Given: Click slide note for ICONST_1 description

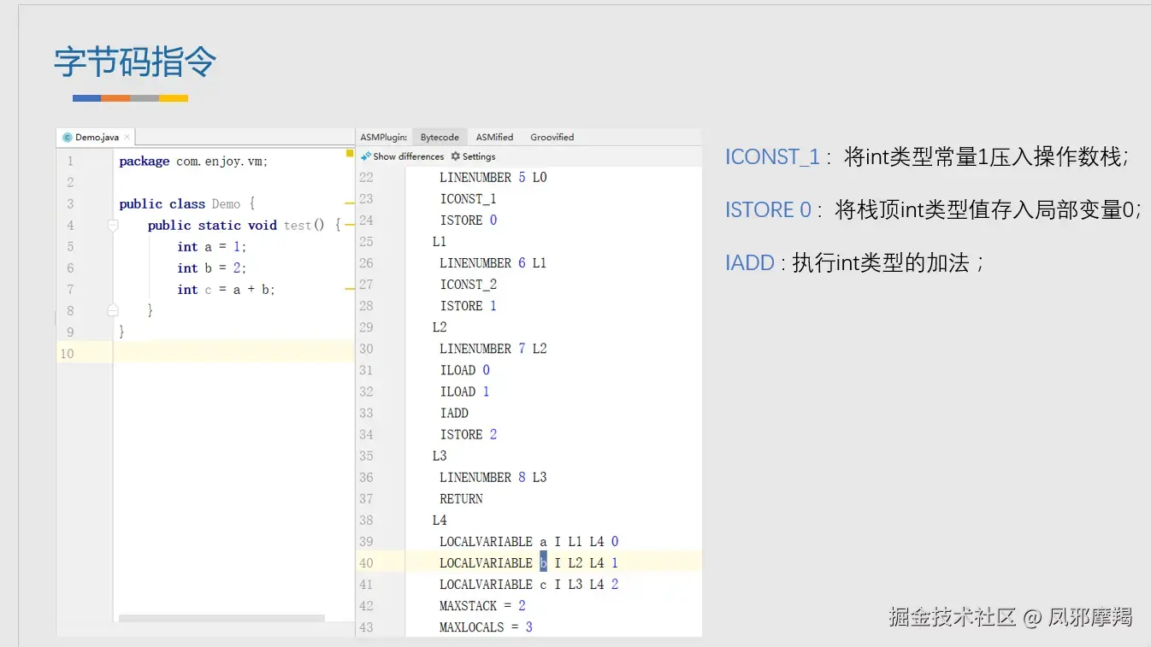Looking at the screenshot, I should point(927,156).
